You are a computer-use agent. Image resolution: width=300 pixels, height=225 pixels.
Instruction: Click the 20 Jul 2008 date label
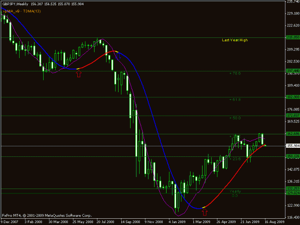click(x=106, y=222)
